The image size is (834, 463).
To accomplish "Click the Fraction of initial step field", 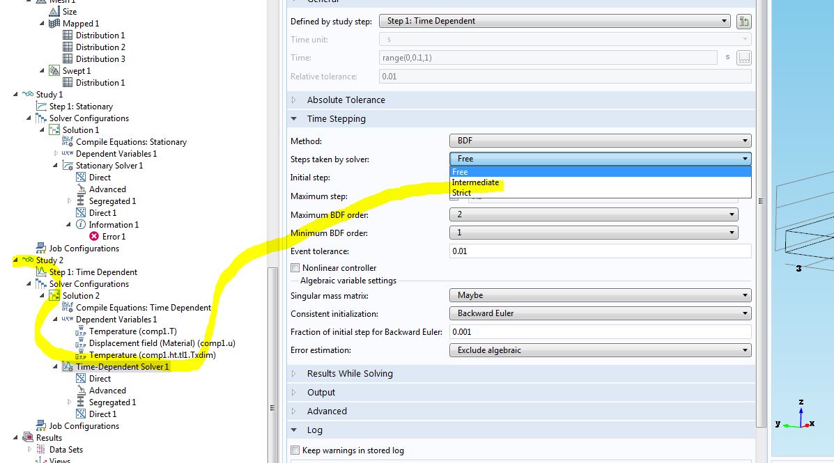I will point(600,332).
